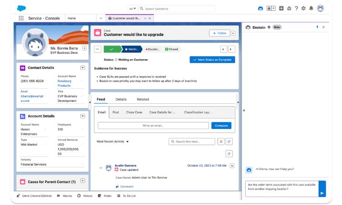The image size is (342, 205).
Task: Open the App Launcher grid icon
Action: point(21,18)
